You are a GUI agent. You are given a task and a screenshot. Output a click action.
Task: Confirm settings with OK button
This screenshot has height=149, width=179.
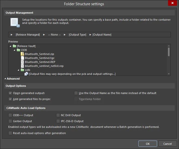(x=148, y=144)
